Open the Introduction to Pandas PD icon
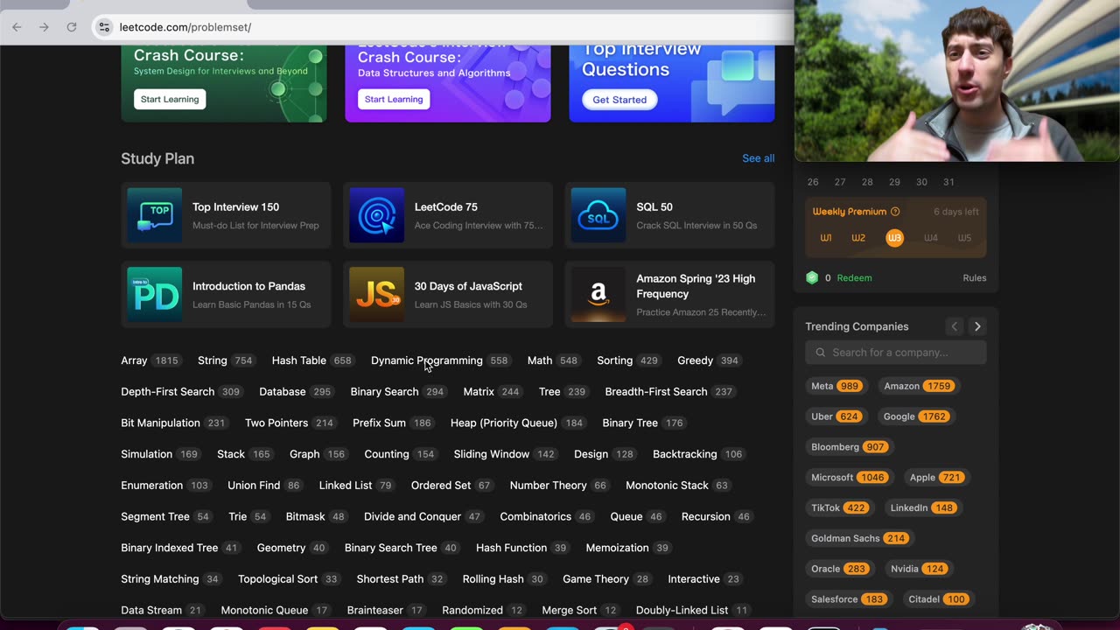Image resolution: width=1120 pixels, height=630 pixels. [155, 294]
